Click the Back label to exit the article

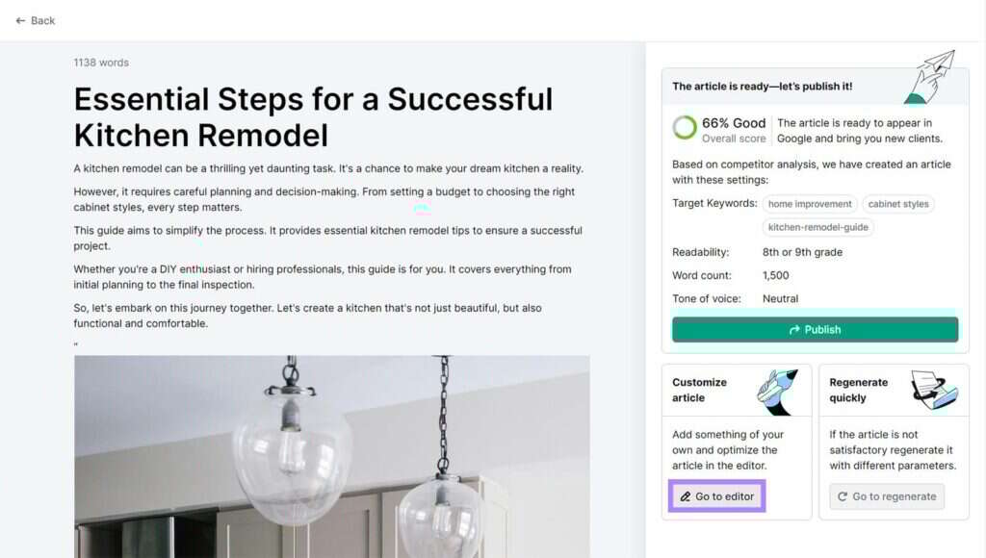tap(41, 20)
